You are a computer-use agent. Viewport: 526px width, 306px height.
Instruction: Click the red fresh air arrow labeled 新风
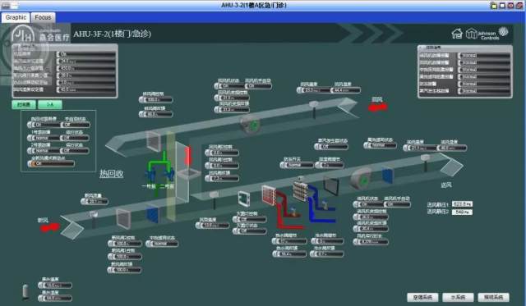coord(49,228)
